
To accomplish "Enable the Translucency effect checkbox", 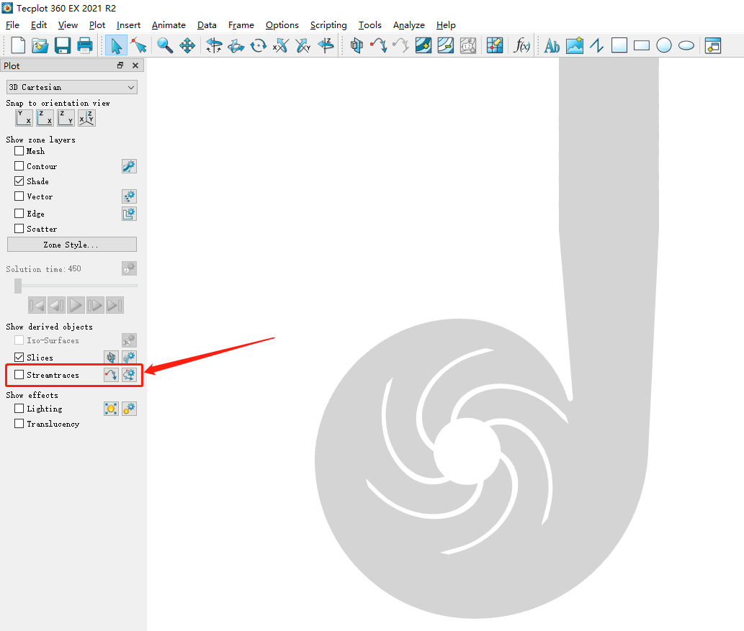I will 19,424.
